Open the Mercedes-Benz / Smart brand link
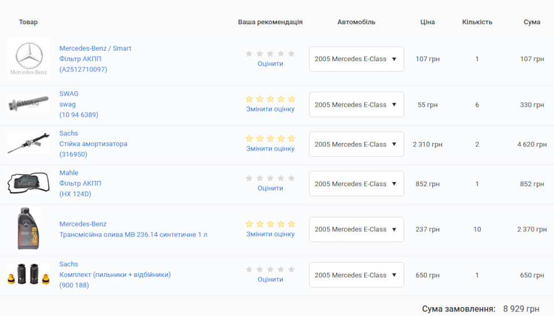This screenshot has width=554, height=316. click(x=95, y=48)
